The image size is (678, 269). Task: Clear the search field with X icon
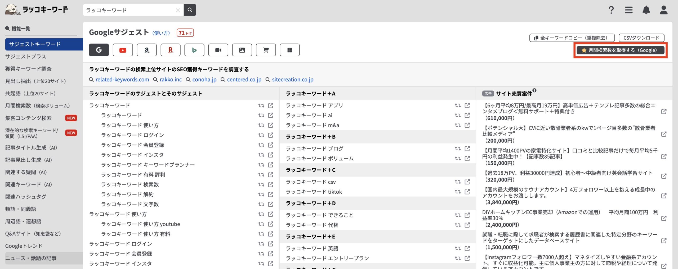tap(178, 10)
